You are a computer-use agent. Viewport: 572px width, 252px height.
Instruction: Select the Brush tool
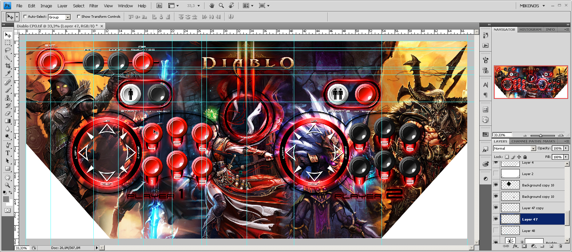tap(7, 90)
